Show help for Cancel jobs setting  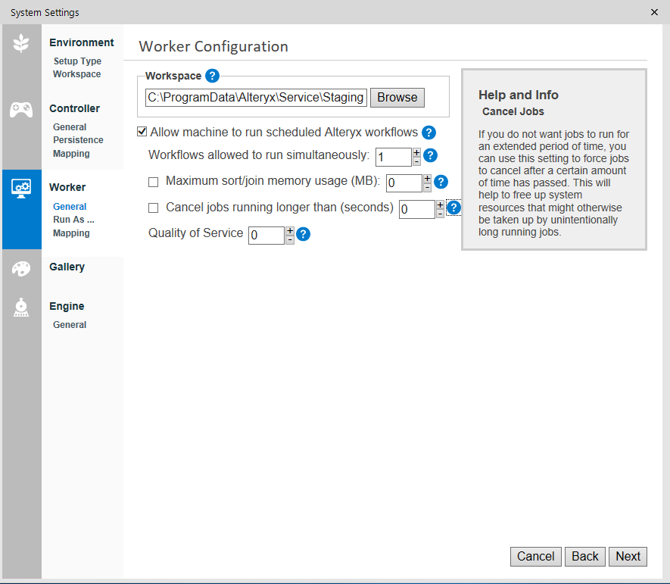tap(453, 208)
